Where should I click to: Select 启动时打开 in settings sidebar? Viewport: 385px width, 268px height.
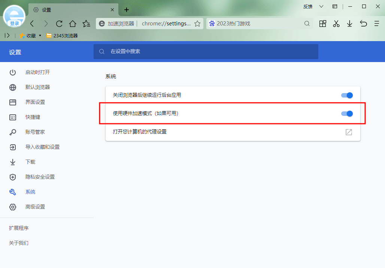[x=37, y=72]
